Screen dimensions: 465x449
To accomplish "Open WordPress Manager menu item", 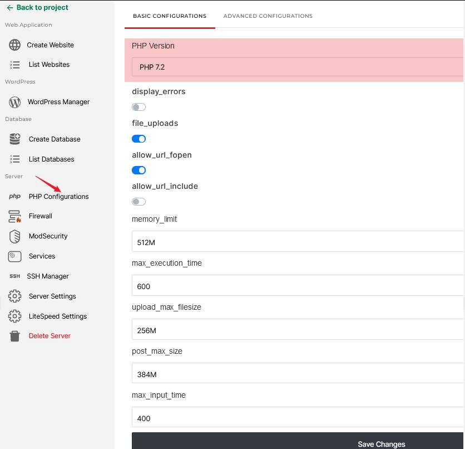I will tap(58, 102).
